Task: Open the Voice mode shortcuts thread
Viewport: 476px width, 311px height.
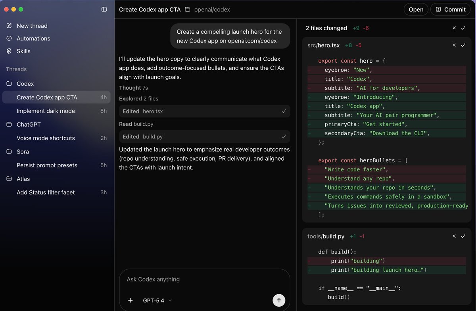Action: (56, 138)
